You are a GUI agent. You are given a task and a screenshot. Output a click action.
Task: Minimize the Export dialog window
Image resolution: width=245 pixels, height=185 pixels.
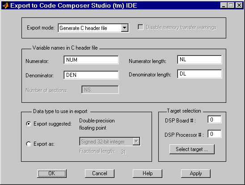(224, 5)
